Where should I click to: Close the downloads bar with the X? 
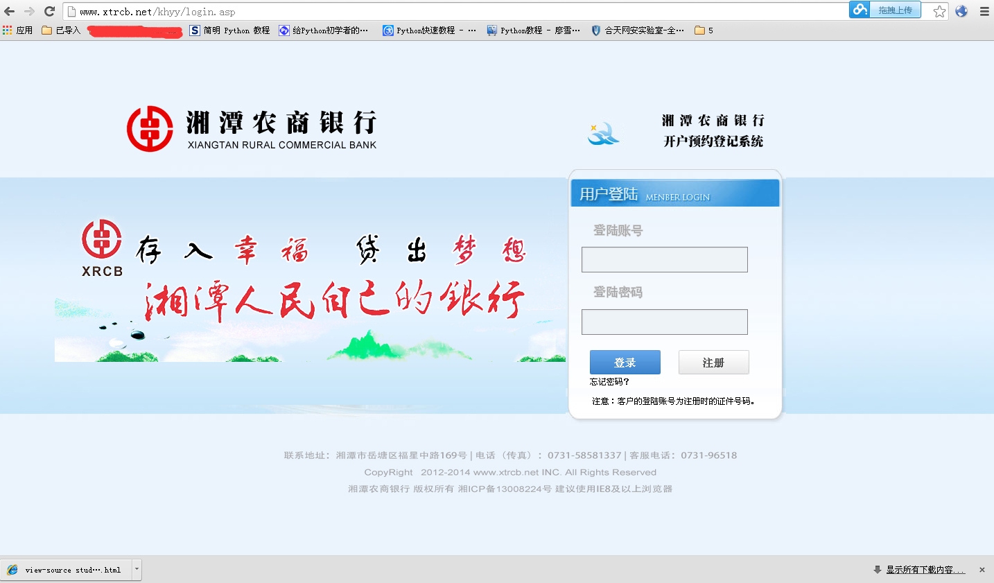pos(982,570)
